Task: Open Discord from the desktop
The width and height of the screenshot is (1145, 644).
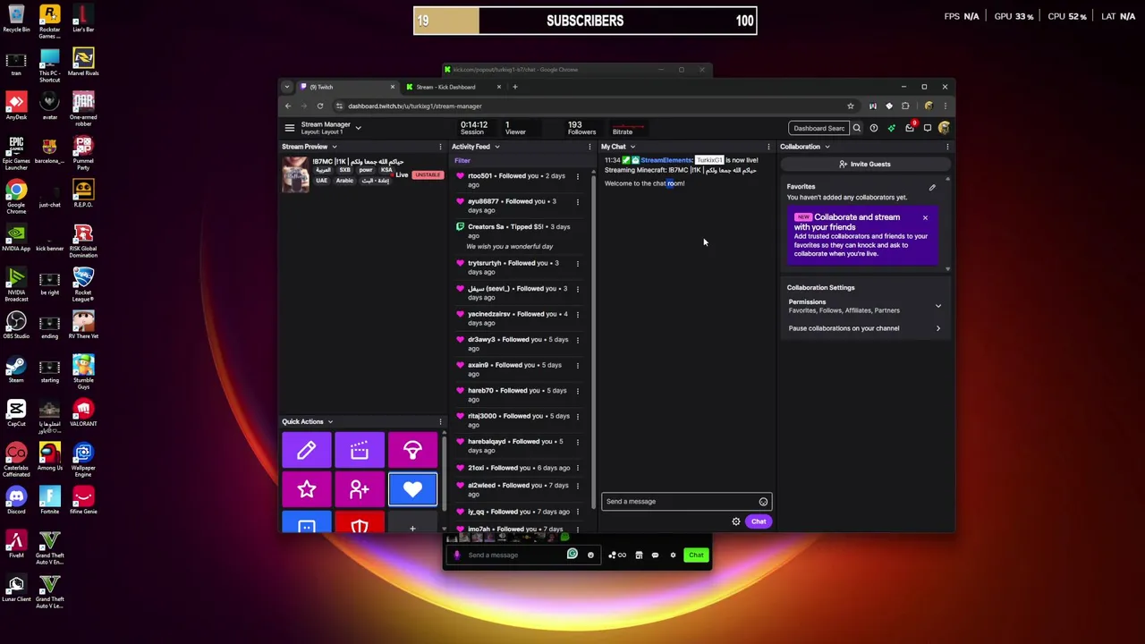Action: click(x=16, y=498)
